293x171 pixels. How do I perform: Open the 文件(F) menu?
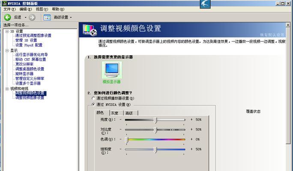tap(9, 9)
